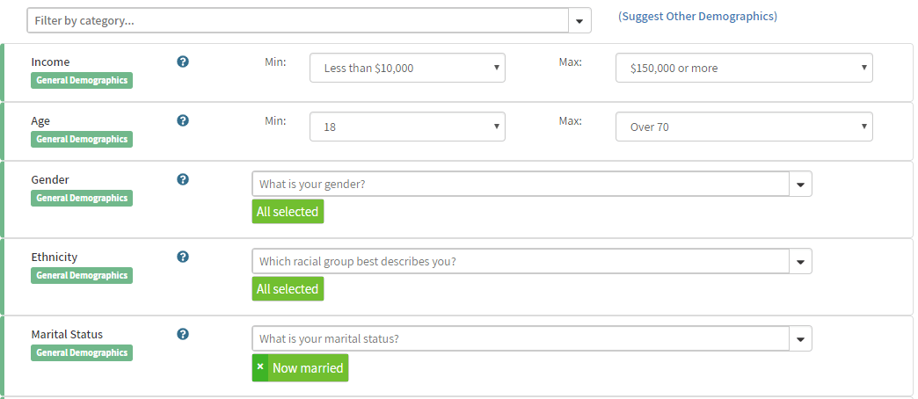Expand the marital status options arrow
The image size is (918, 399).
click(800, 339)
